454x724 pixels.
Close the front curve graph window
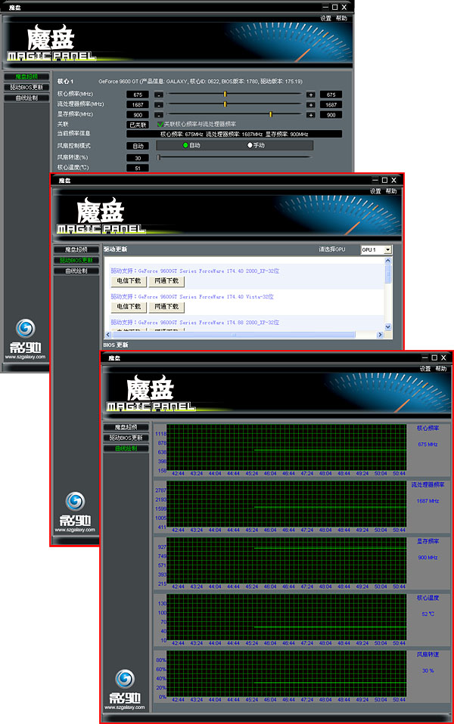click(x=443, y=357)
